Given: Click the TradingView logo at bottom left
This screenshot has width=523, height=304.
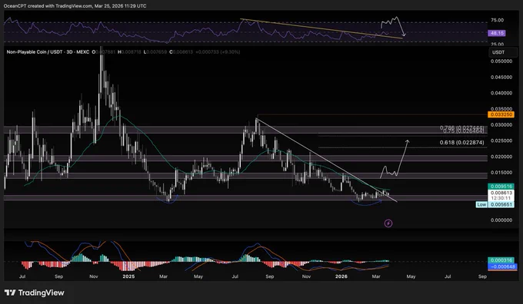Looking at the screenshot, I should coord(34,292).
